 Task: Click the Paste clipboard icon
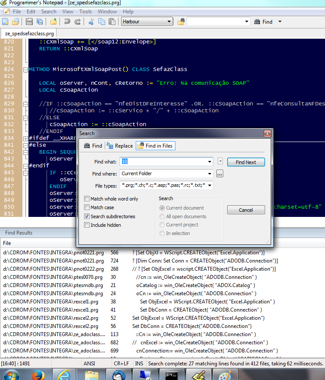tap(112, 22)
